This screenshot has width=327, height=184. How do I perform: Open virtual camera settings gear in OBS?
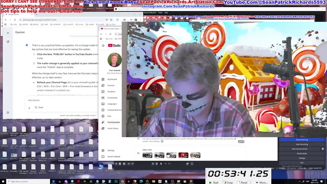[x=323, y=149]
